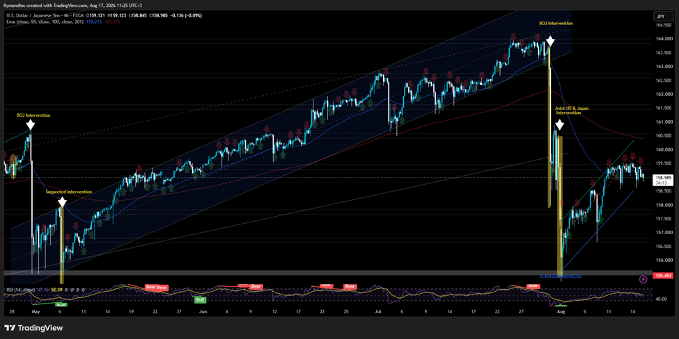Click the open value O159.121
Viewport: 679px width, 339px height.
(x=99, y=15)
